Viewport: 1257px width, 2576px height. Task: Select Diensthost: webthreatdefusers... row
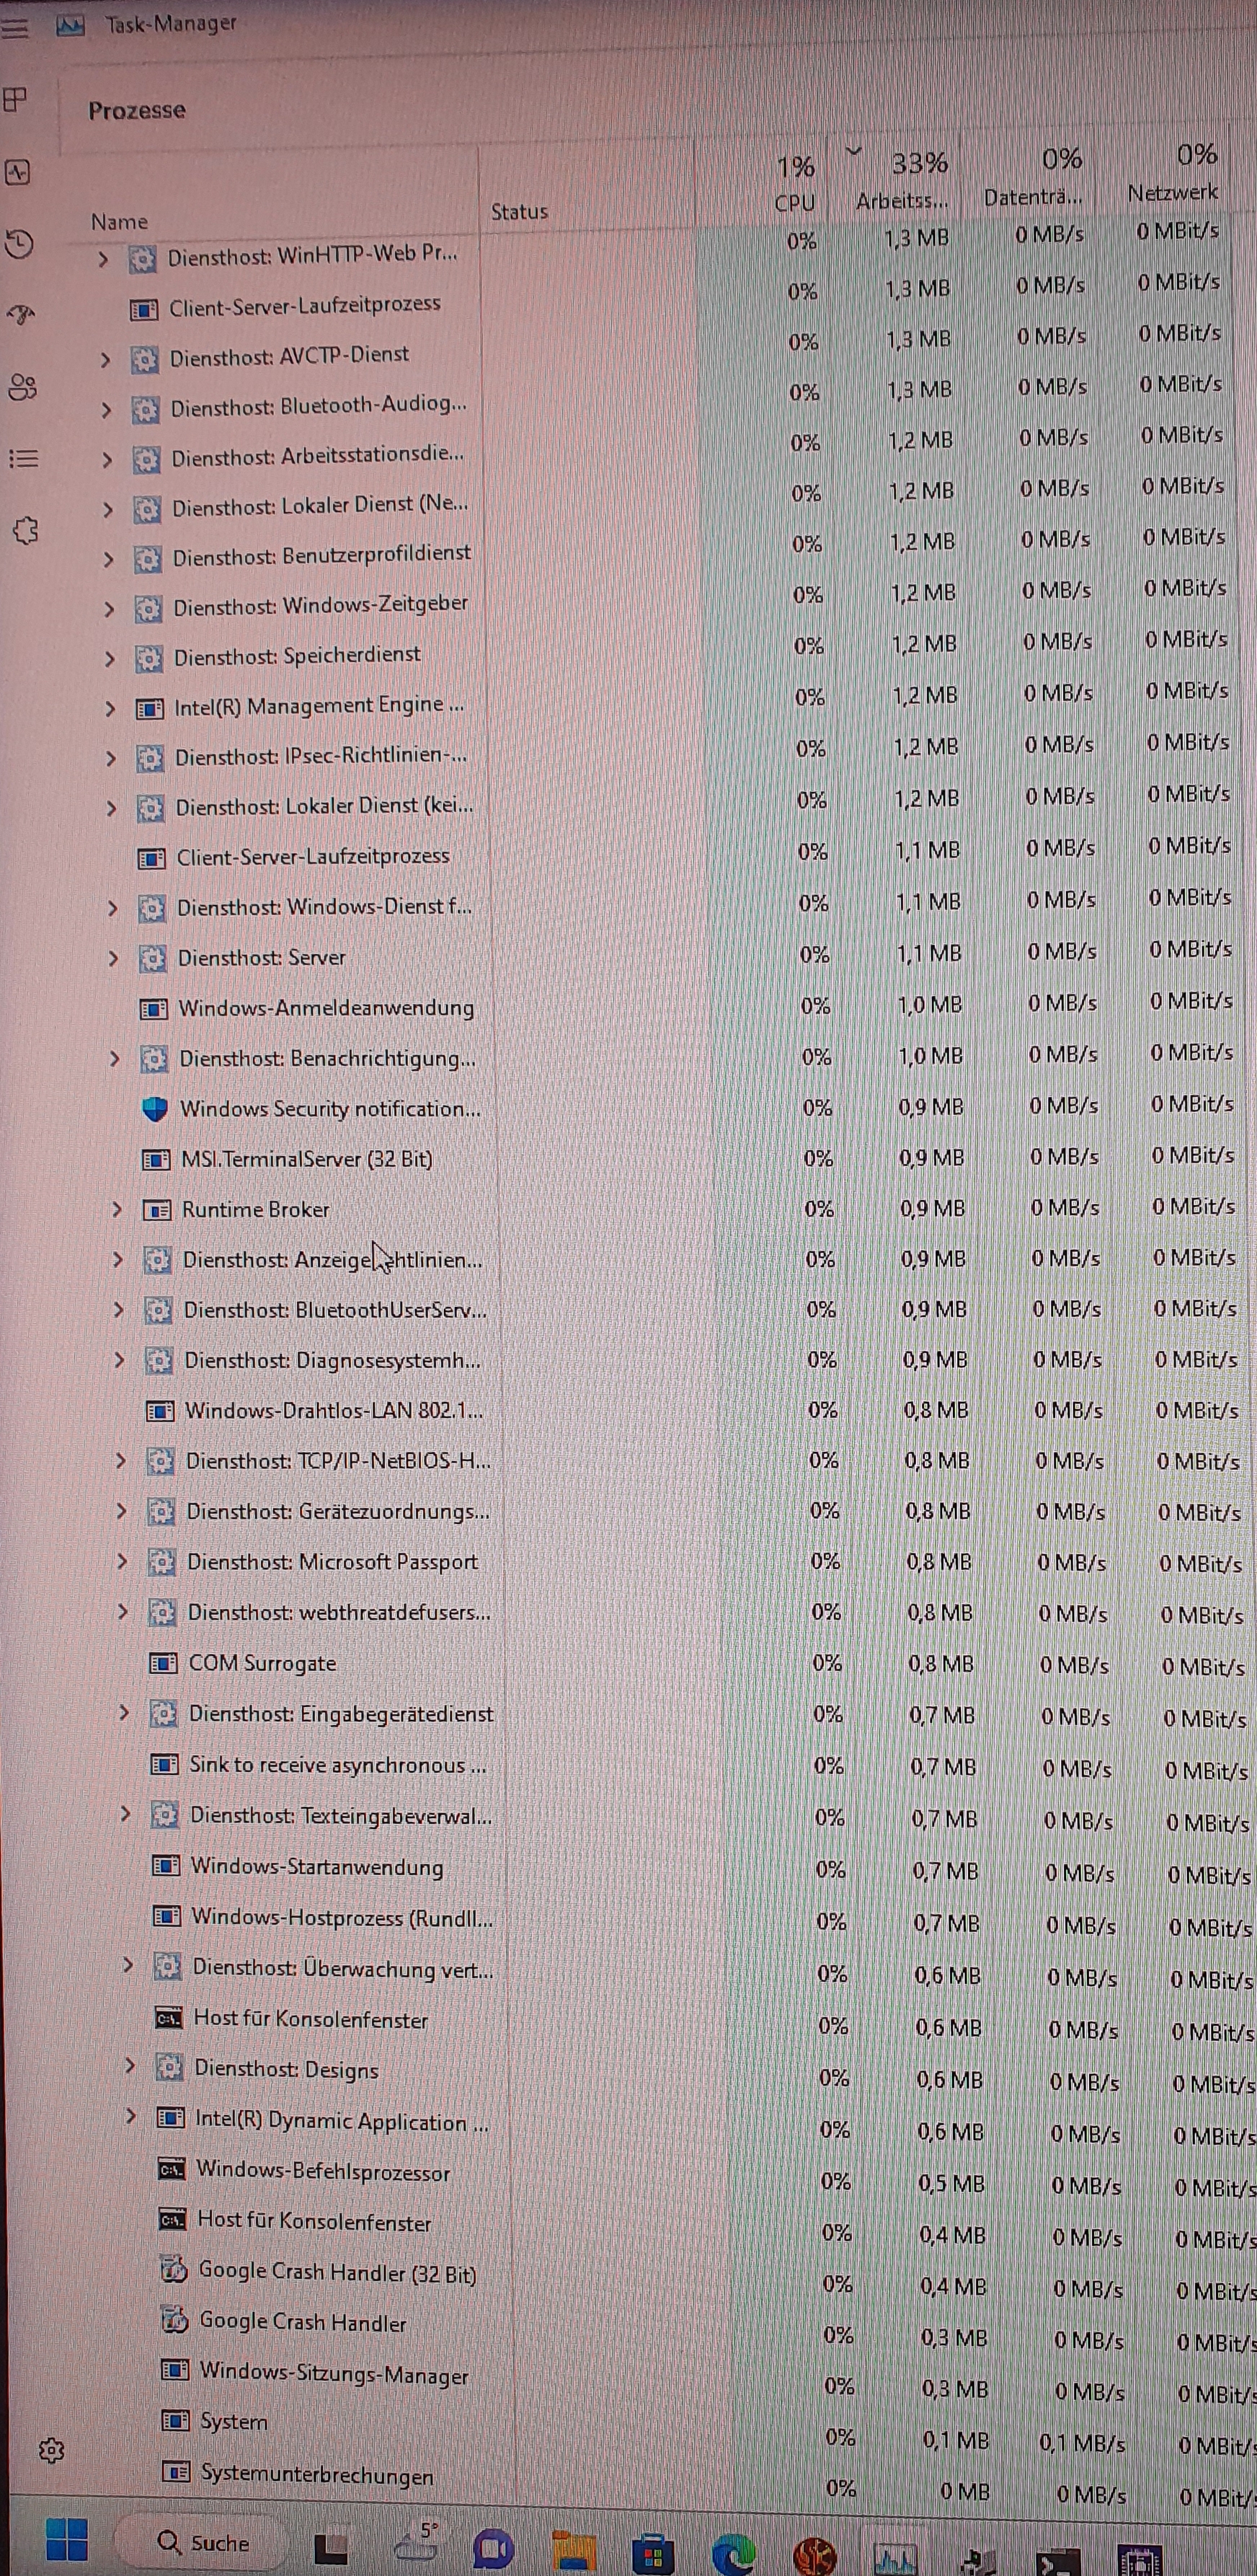pos(339,1612)
